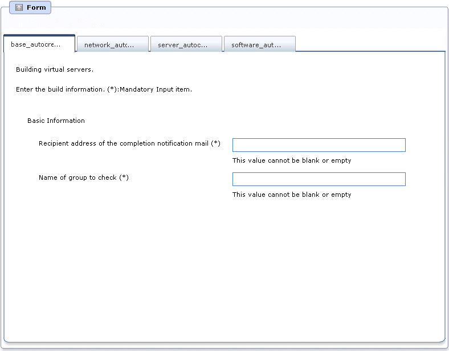This screenshot has width=449, height=351.
Task: Click the 'Recipient address of the completion notification mail' label
Action: coord(129,143)
